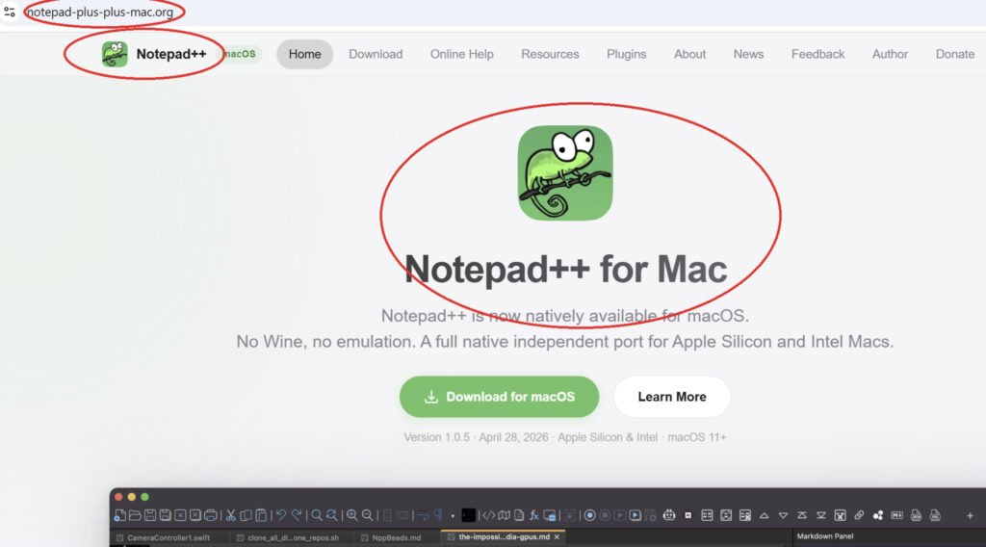
Task: Switch to the clone_all_di...one_repos.sh tab
Action: pos(288,537)
